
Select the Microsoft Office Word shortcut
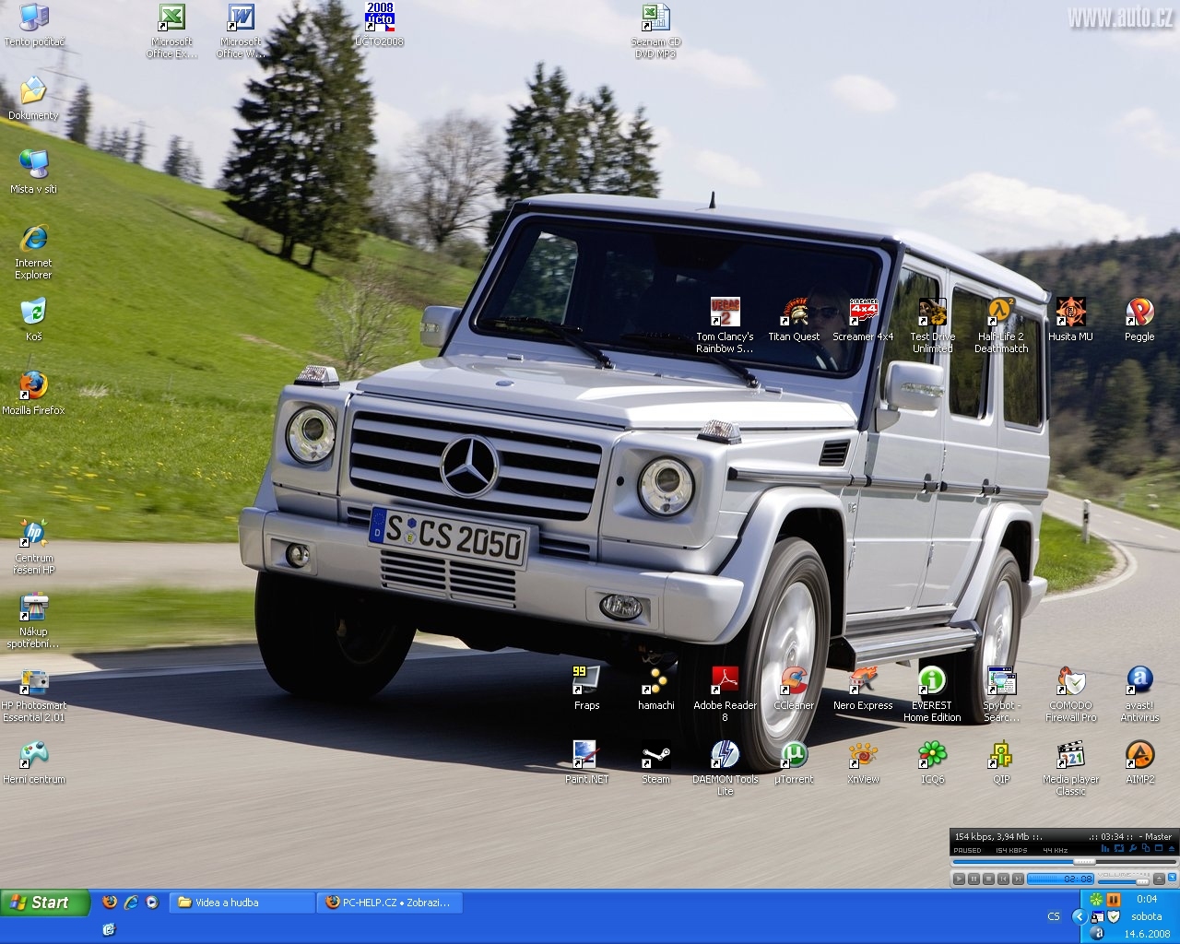(x=241, y=31)
